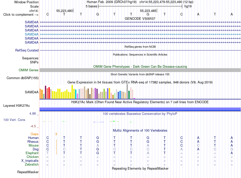Click the chr14:55,223,479-55,223,490 (12 bp) range text
The width and height of the screenshot is (241, 178).
[166, 2]
